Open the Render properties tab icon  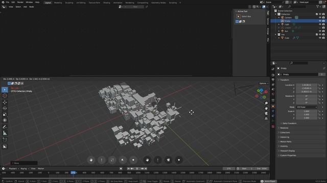(x=273, y=75)
